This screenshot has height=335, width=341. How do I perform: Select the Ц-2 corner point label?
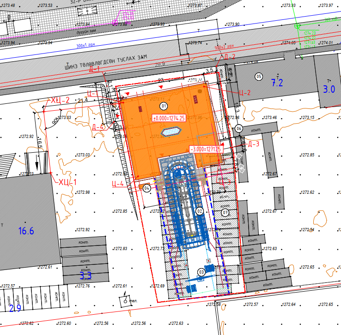[244, 92]
